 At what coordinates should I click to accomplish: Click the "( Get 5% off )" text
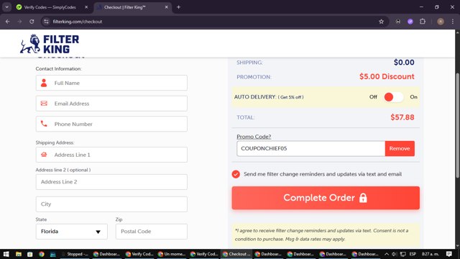tap(290, 97)
